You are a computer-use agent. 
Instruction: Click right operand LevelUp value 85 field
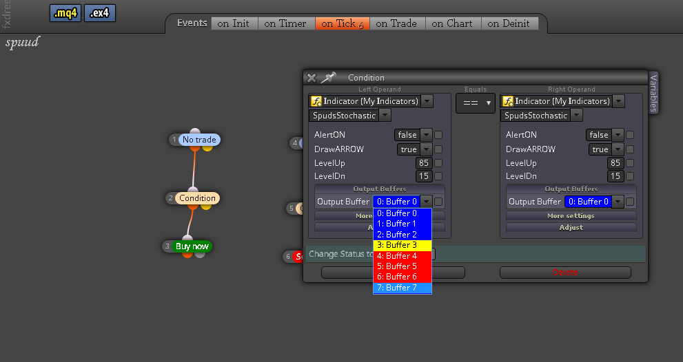pos(615,163)
